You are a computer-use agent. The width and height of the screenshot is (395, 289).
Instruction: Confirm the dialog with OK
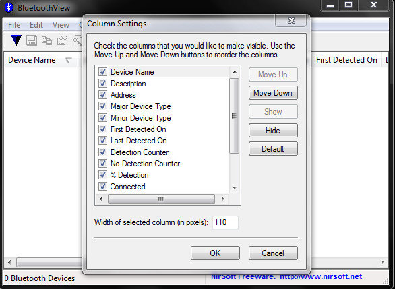(x=215, y=253)
